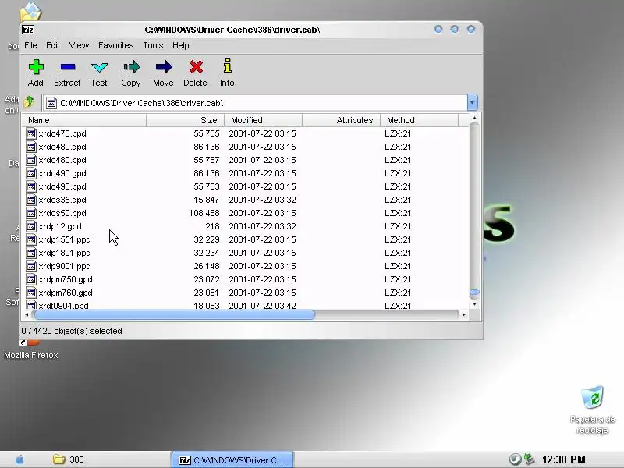Open the Info toolbar icon
This screenshot has height=468, width=624.
pyautogui.click(x=227, y=66)
